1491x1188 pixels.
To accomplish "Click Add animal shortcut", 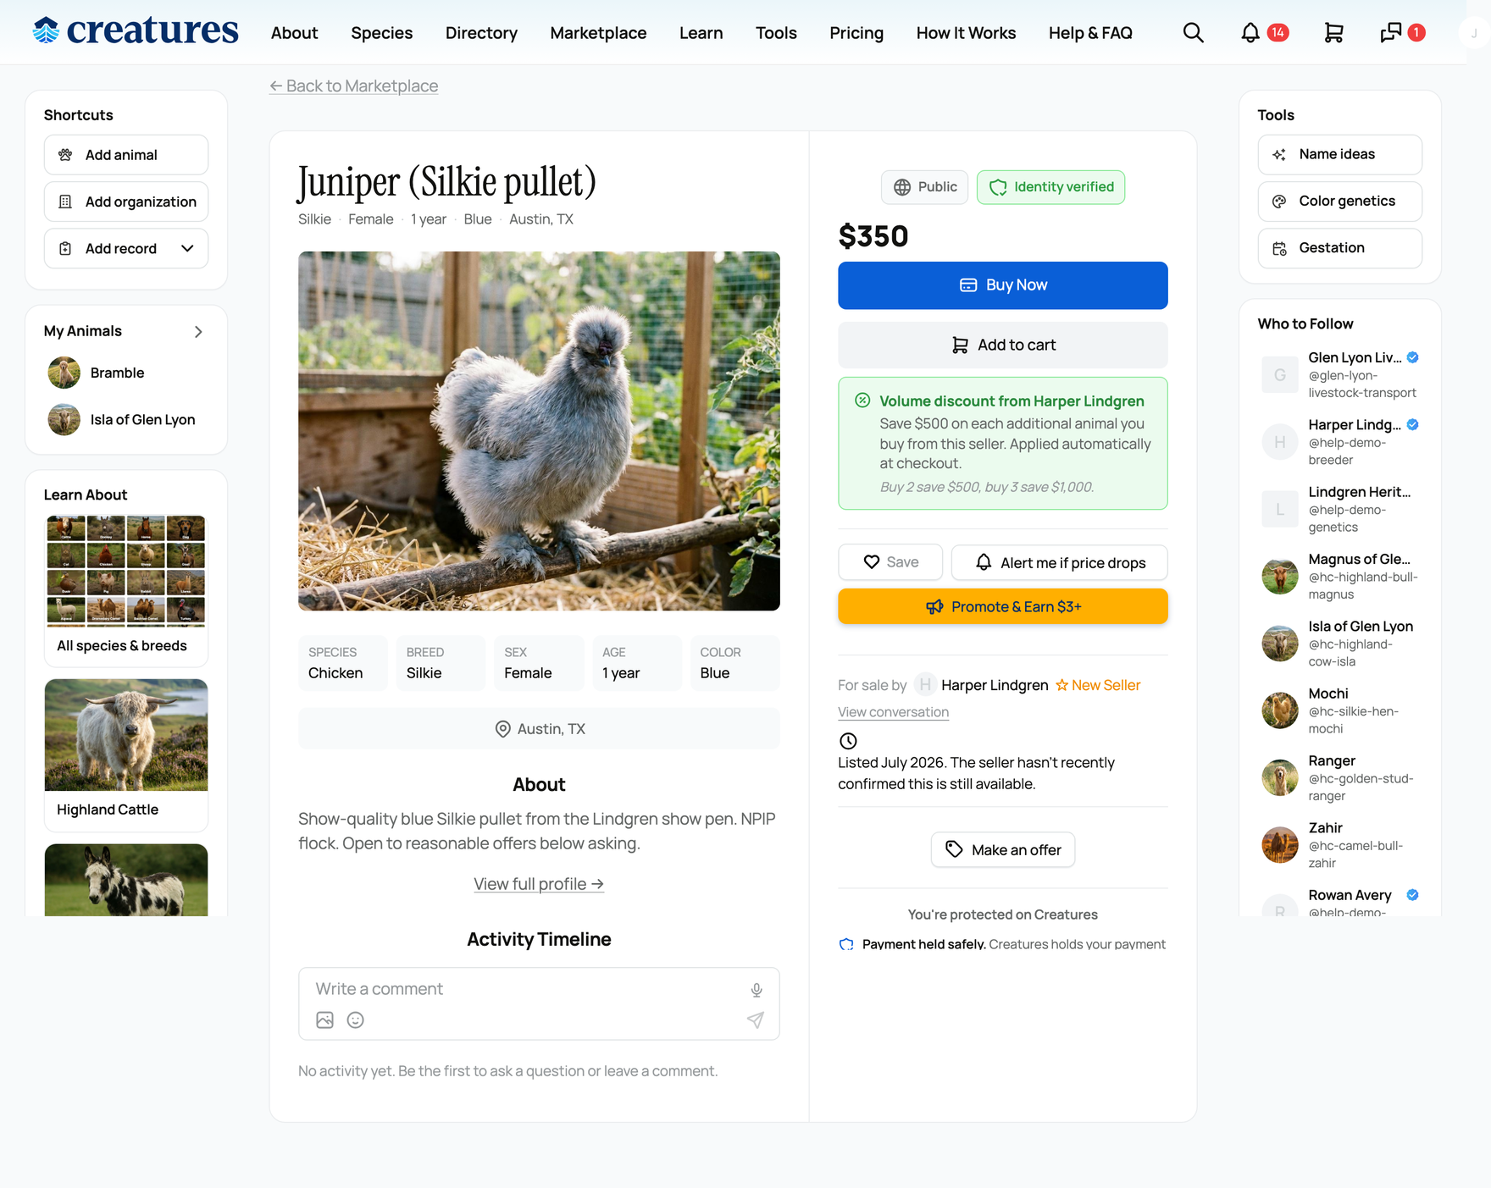I will click(x=126, y=155).
